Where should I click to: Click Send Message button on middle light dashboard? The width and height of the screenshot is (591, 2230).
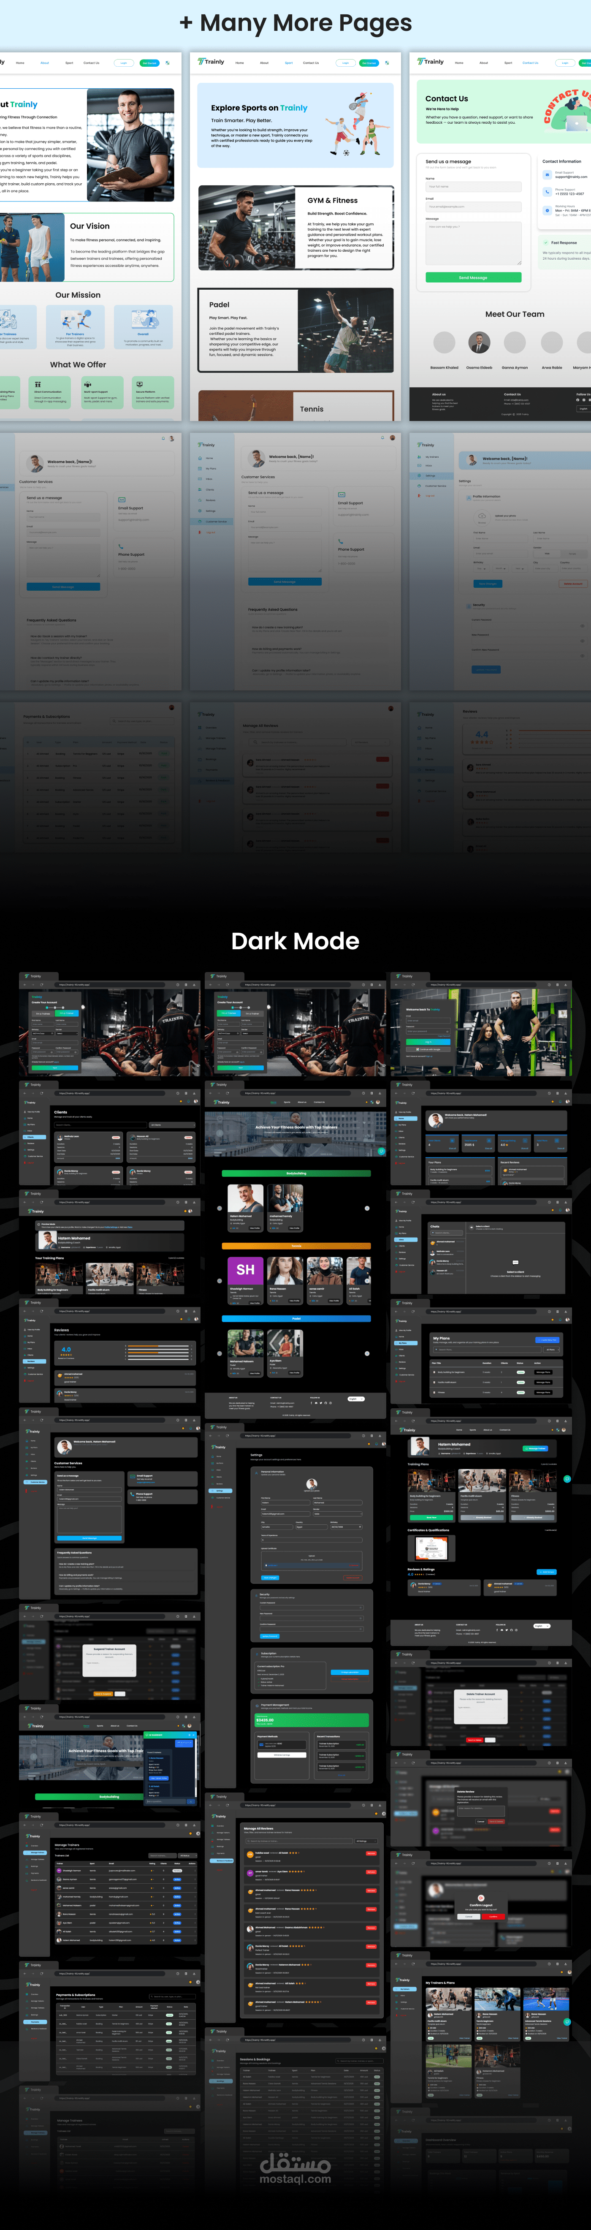285,581
